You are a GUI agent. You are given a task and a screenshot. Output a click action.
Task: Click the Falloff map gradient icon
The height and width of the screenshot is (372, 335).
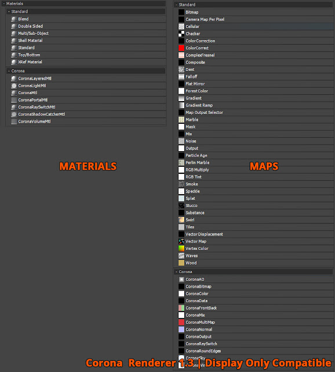(181, 77)
